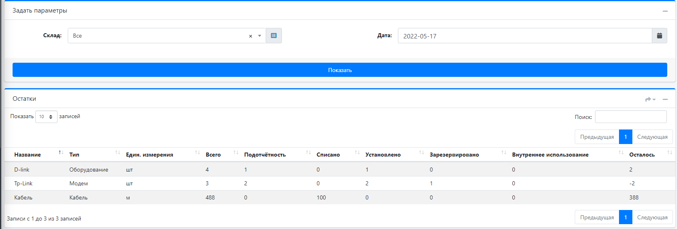Image resolution: width=677 pixels, height=229 pixels.
Task: Sort by the Тип column header
Action: point(74,155)
